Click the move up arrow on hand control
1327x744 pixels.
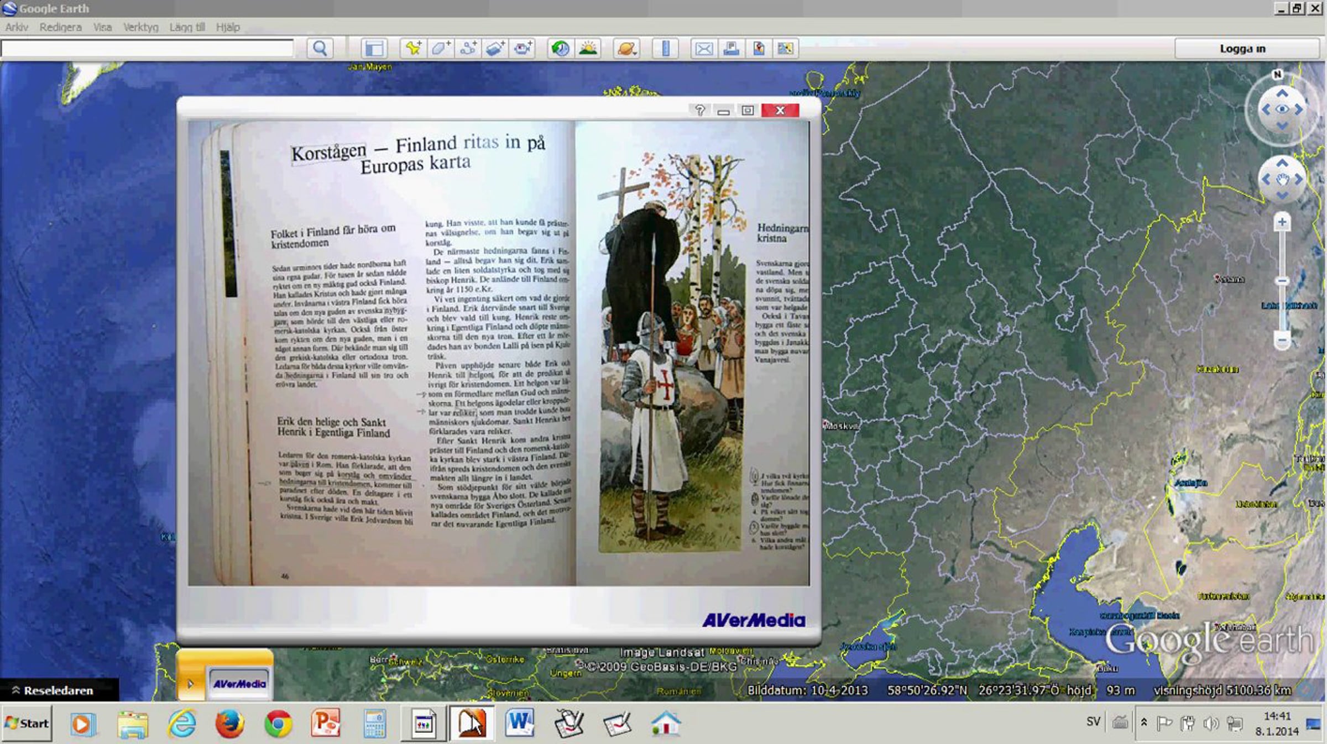pyautogui.click(x=1282, y=163)
